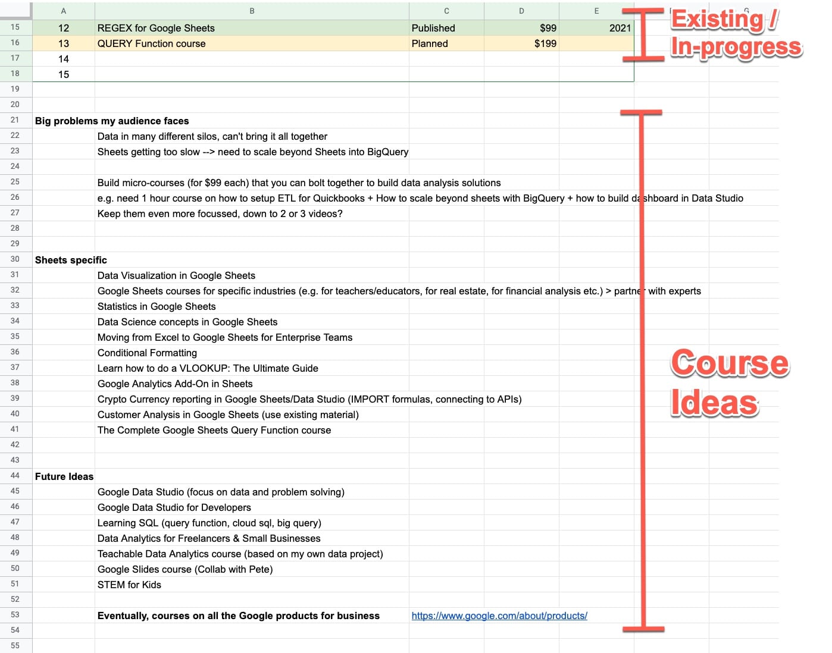Screen dimensions: 832x653
Task: Select row 30 header
Action: pyautogui.click(x=15, y=259)
